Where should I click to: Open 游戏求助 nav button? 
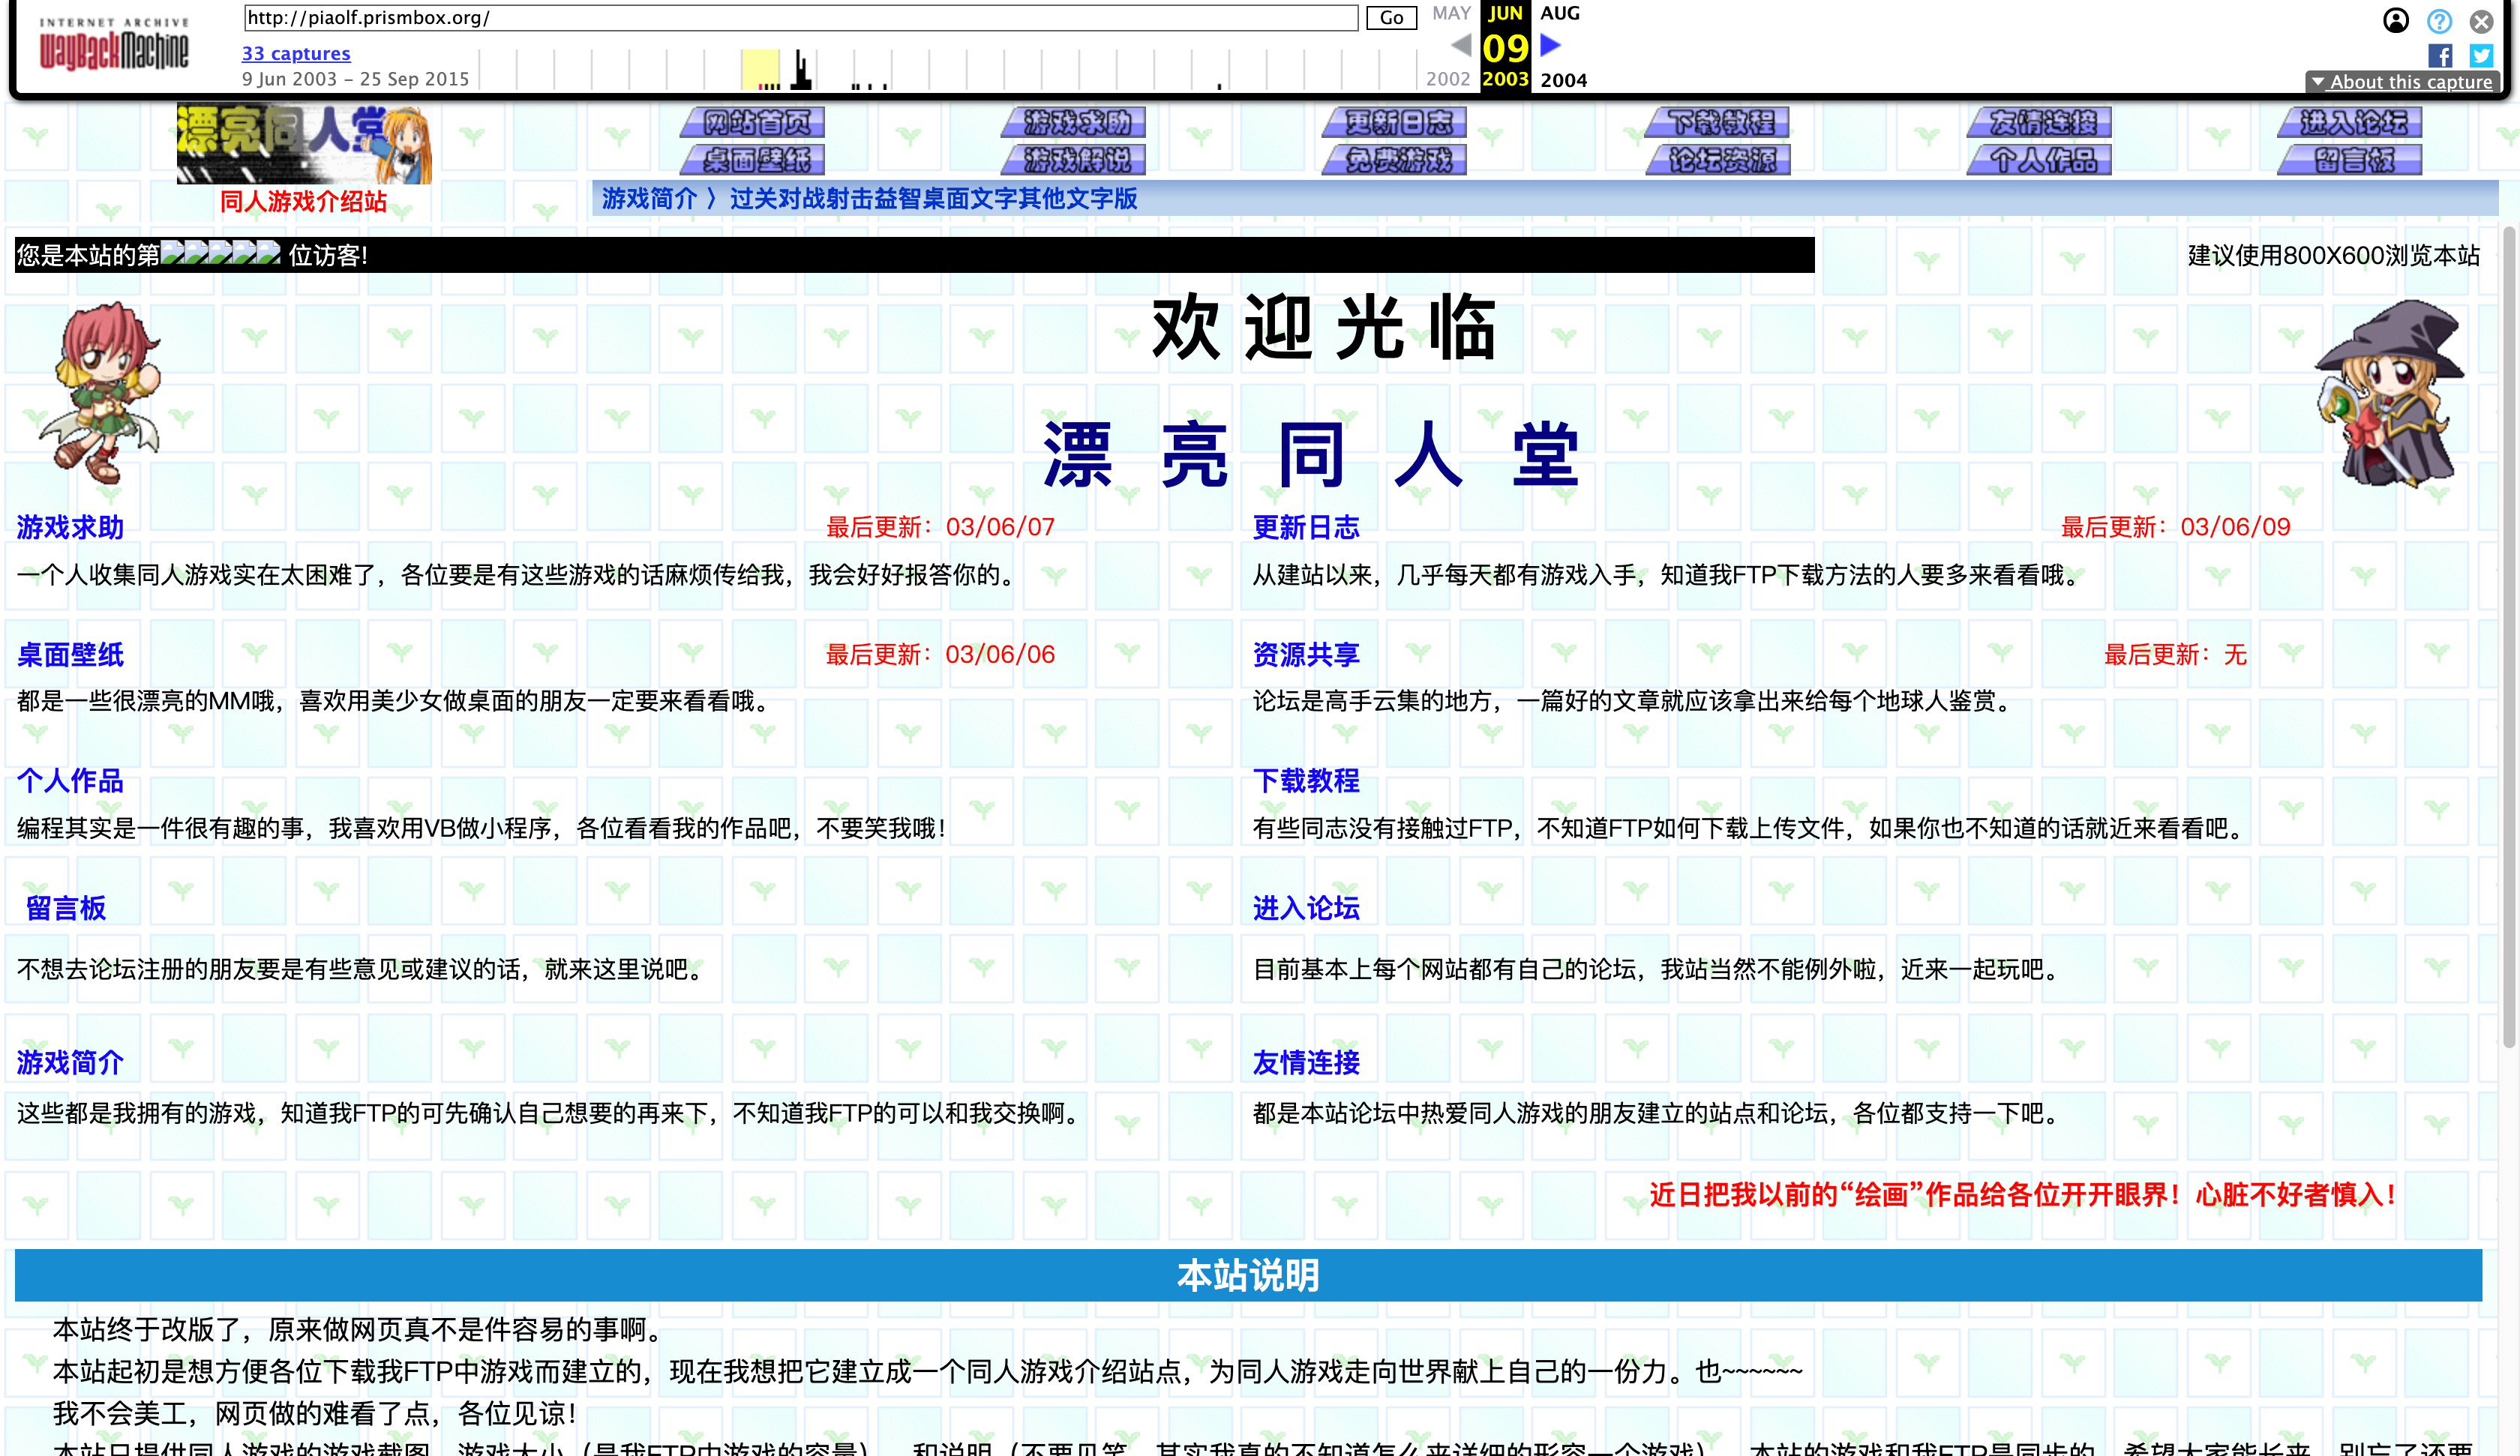(1074, 122)
